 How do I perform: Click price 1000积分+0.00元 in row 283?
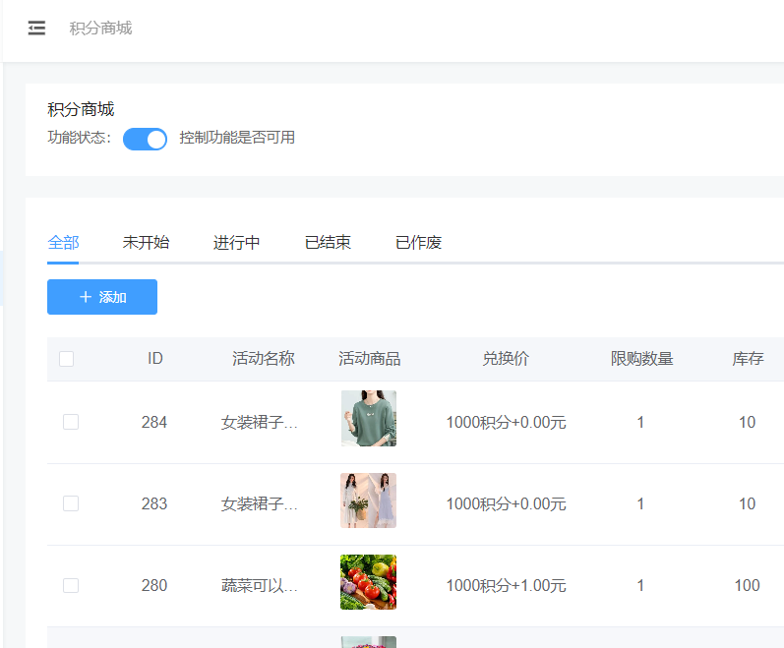pyautogui.click(x=506, y=503)
